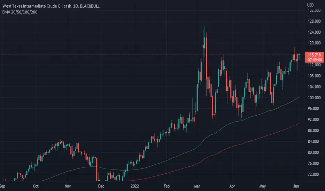This screenshot has height=191, width=325.
Task: Click the 128.000 price axis label
Action: [x=314, y=21]
